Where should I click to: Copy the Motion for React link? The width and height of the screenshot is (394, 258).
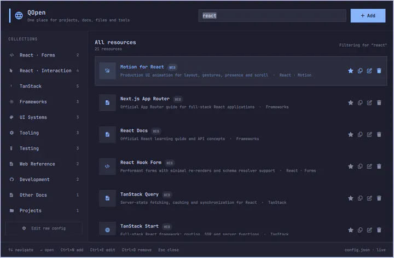pyautogui.click(x=360, y=71)
